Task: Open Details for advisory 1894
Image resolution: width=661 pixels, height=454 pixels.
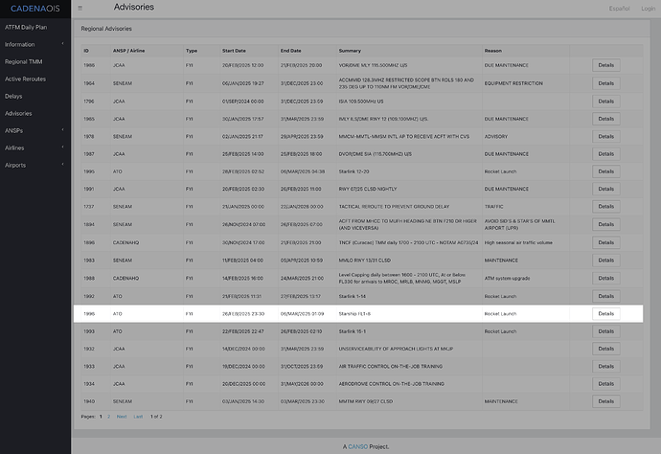Action: click(x=605, y=225)
